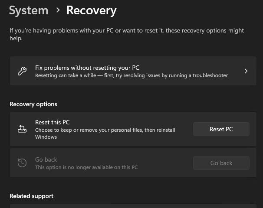Click the Go back history clock icon

pyautogui.click(x=22, y=163)
